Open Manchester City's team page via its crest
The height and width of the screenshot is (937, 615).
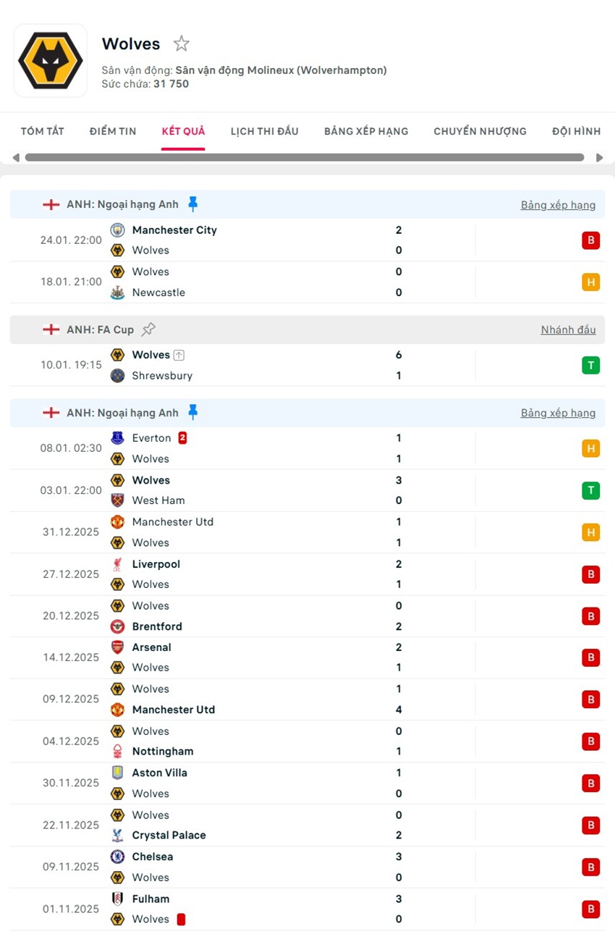[x=117, y=230]
